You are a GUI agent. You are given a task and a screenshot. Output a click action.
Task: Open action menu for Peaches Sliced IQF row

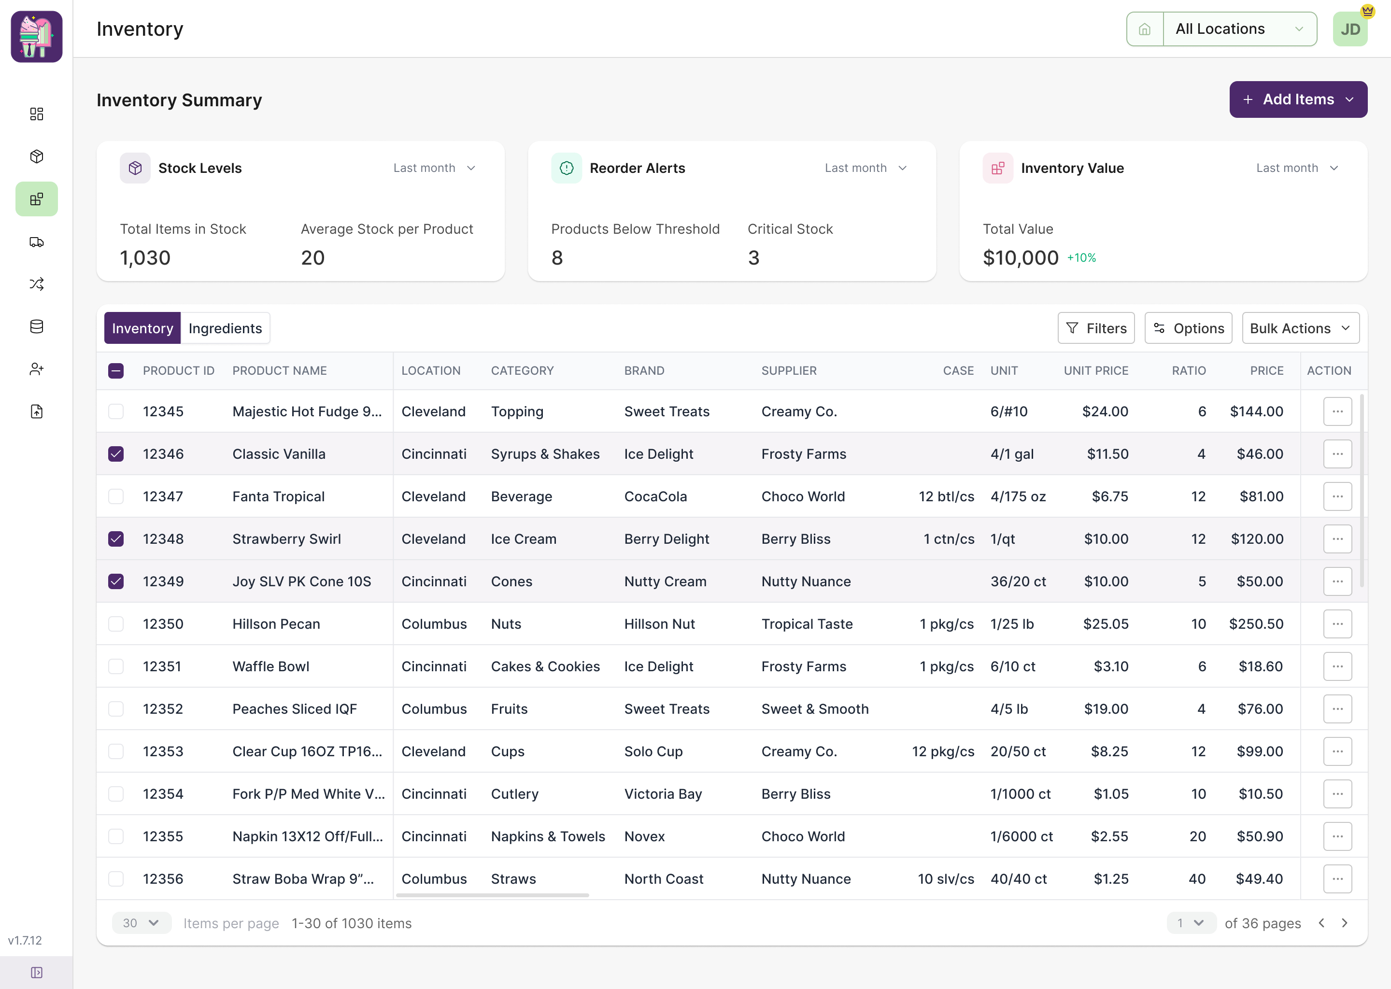pos(1337,709)
